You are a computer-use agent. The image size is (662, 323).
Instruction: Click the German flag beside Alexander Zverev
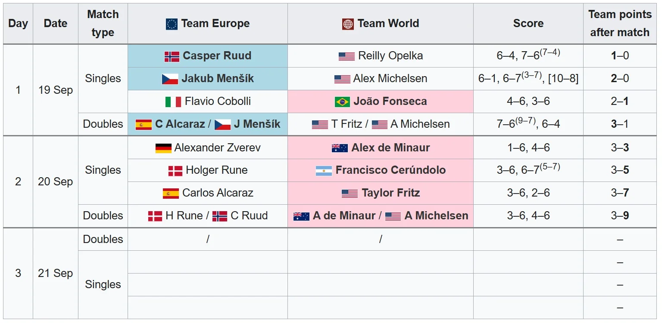coord(163,148)
